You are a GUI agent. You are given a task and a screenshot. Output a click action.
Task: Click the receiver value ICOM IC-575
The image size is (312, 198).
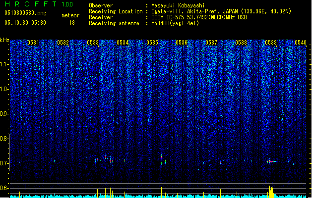[168, 17]
